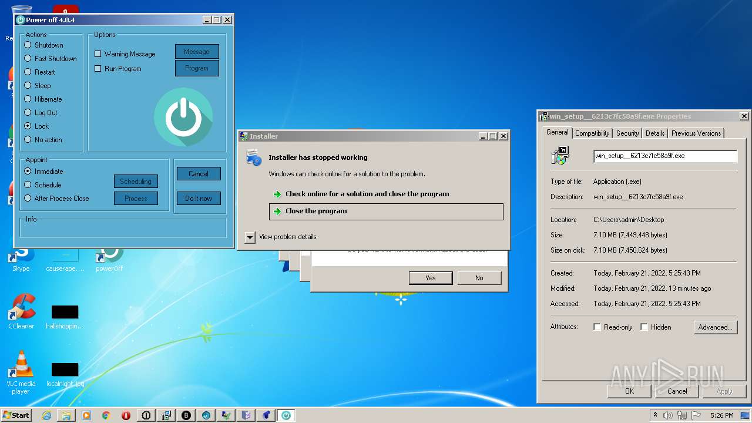Click Do it now button
Image resolution: width=752 pixels, height=423 pixels.
point(199,199)
